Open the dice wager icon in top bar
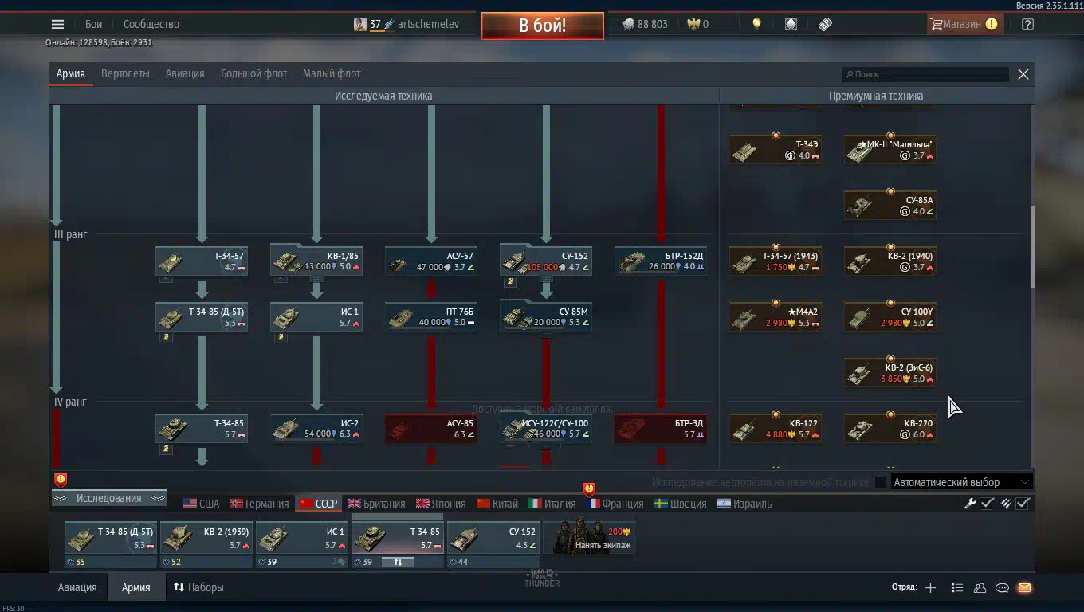Screen dimensions: 1084x612 [791, 24]
